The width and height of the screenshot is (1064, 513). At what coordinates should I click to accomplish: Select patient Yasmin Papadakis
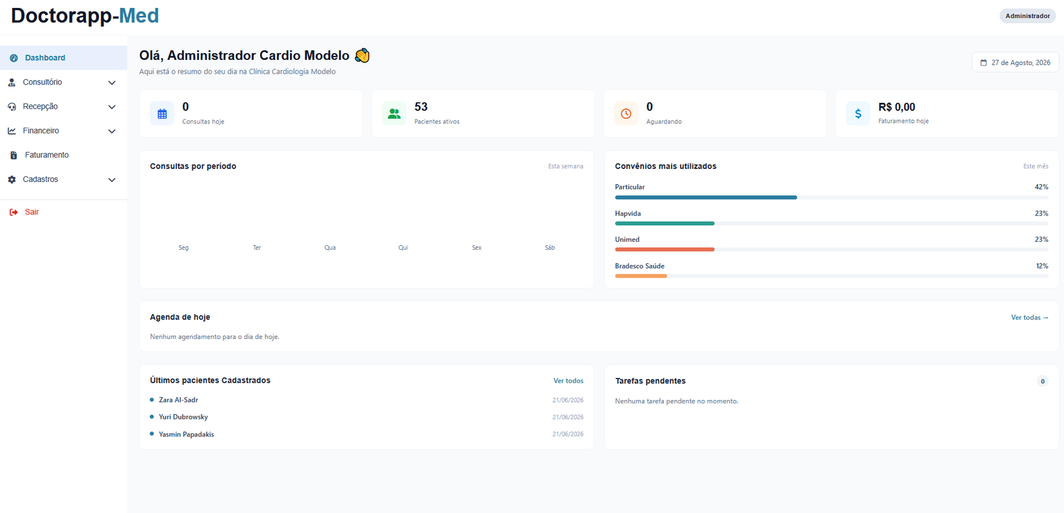186,435
